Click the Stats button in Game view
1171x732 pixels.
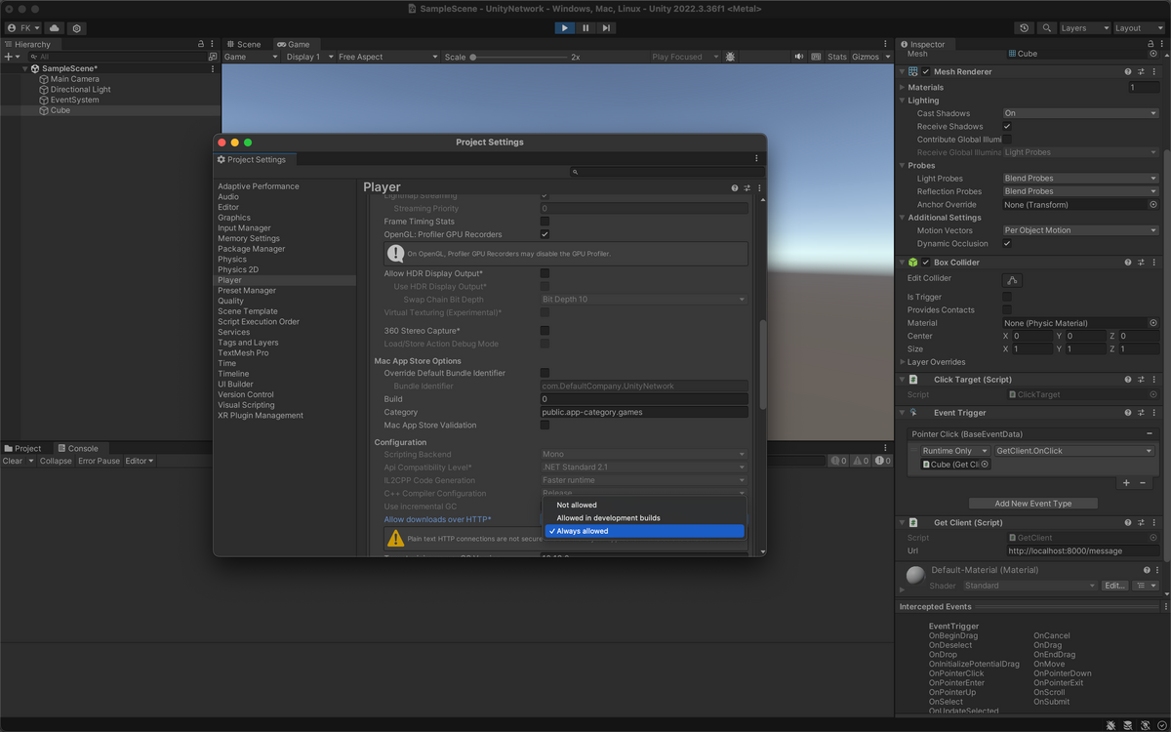(x=837, y=57)
